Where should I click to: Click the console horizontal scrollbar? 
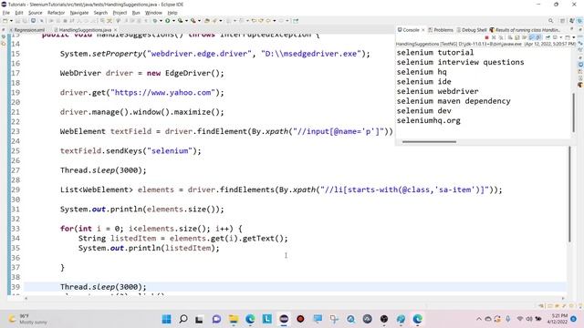coord(429,142)
